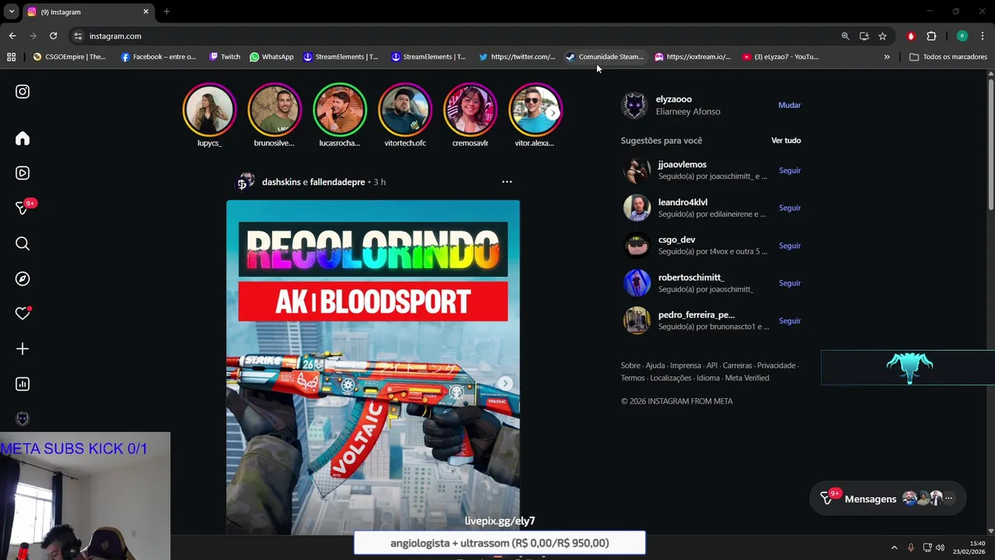The image size is (995, 560).
Task: Open eLyzao7 YouTube bookmark
Action: (780, 57)
